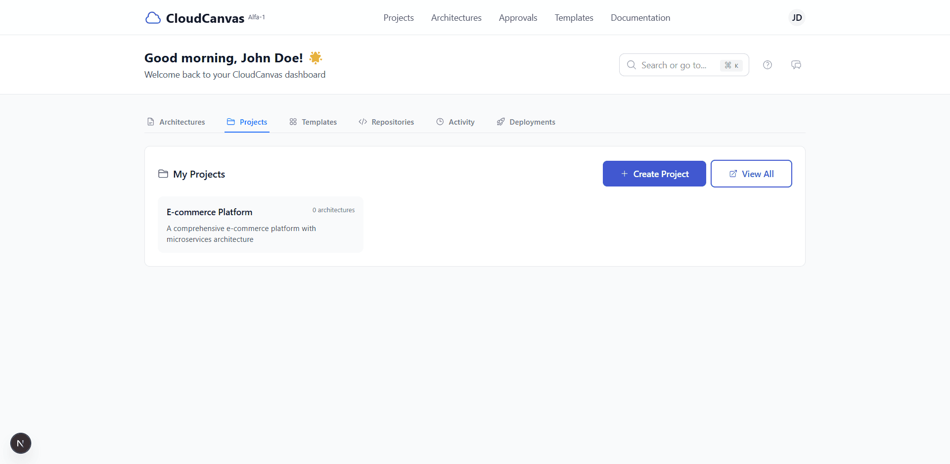Select the Repositories code icon
The width and height of the screenshot is (950, 464).
362,122
